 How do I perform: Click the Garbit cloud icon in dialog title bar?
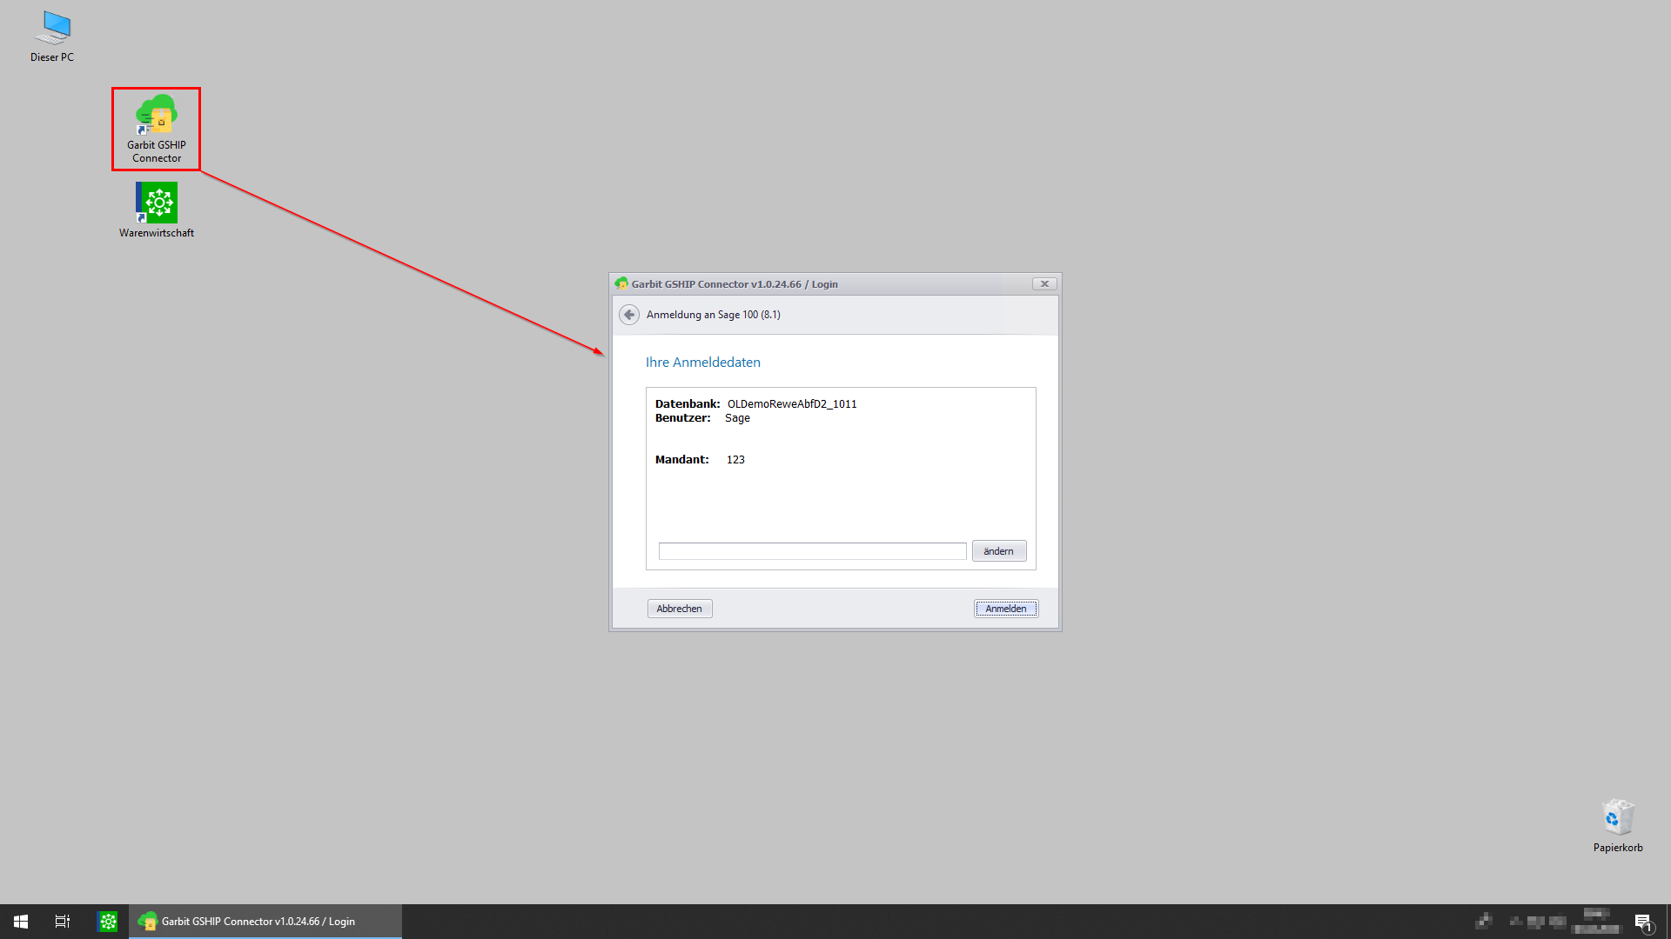pos(621,283)
